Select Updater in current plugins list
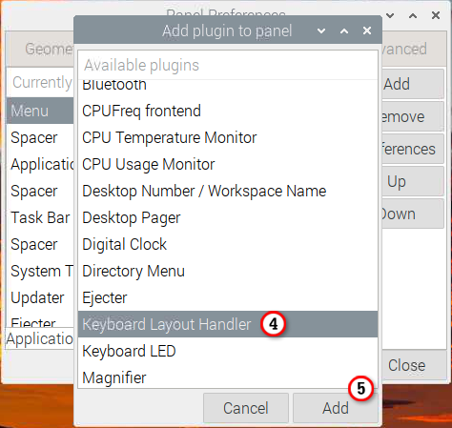The height and width of the screenshot is (428, 452). point(40,297)
